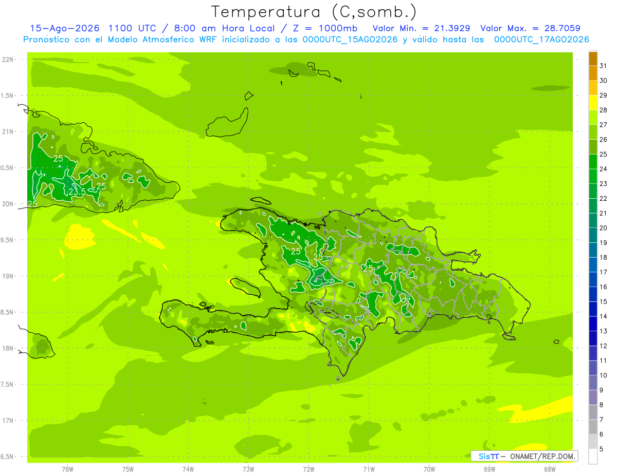617x476 pixels.
Task: Click the '28' value on color scale
Action: 603,110
